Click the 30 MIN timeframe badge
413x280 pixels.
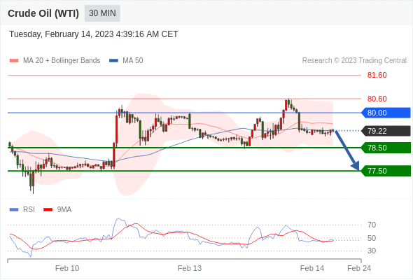point(102,13)
